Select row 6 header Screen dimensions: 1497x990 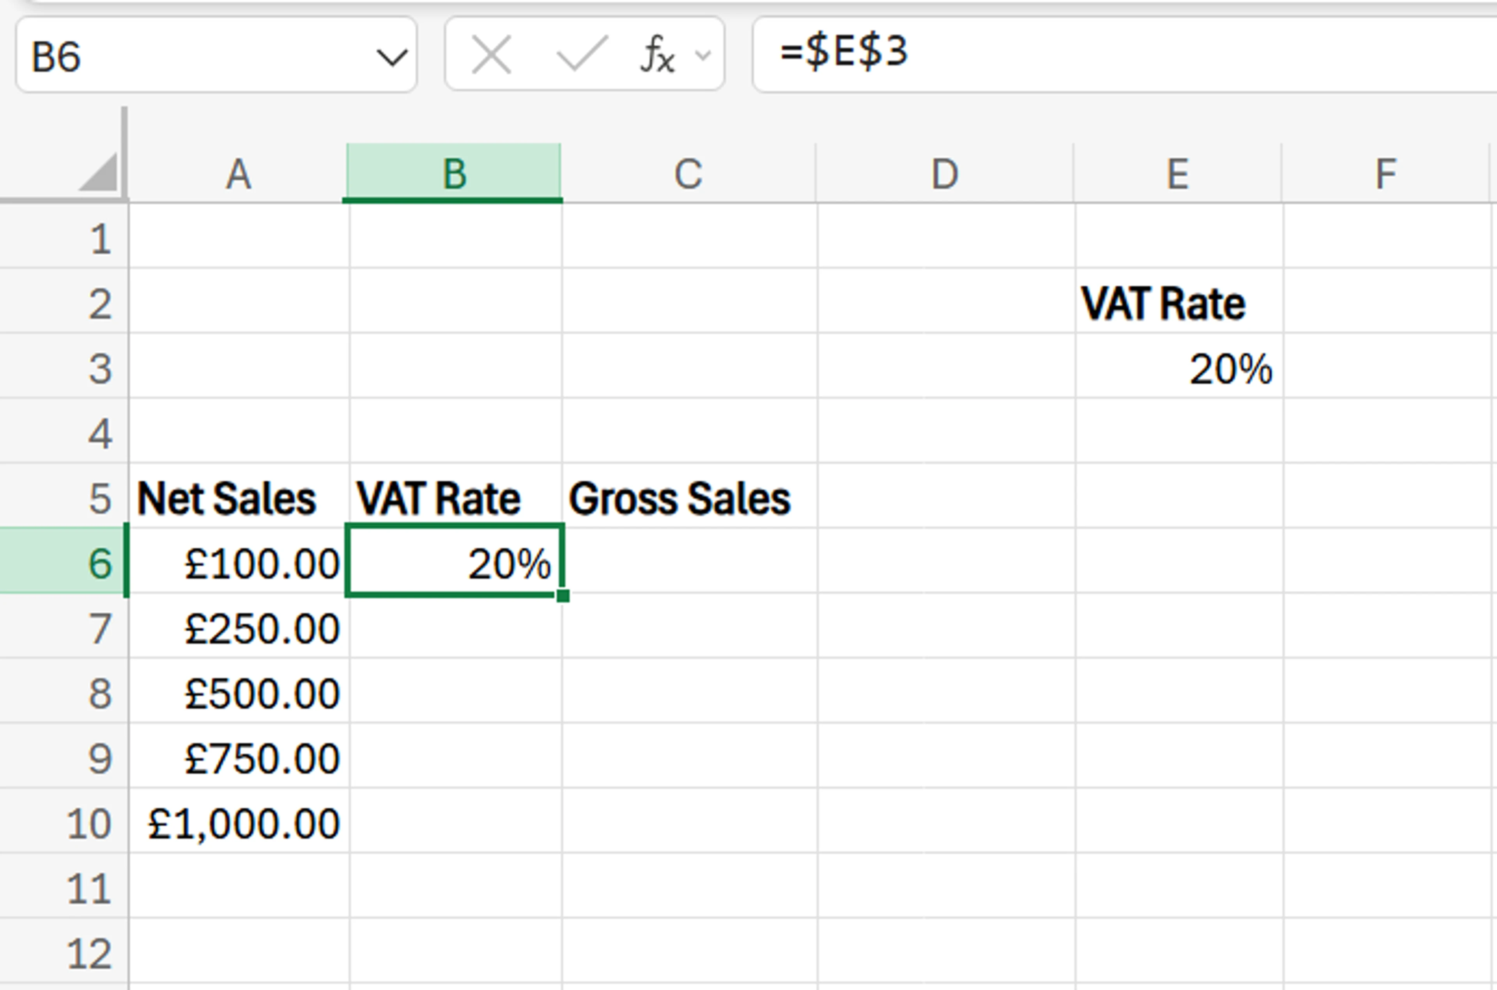pyautogui.click(x=63, y=562)
